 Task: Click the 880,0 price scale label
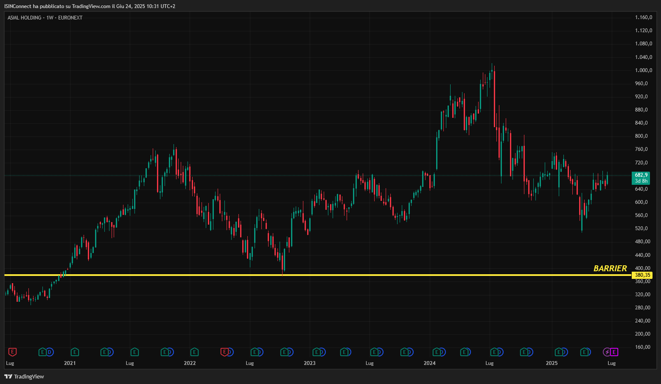point(641,110)
